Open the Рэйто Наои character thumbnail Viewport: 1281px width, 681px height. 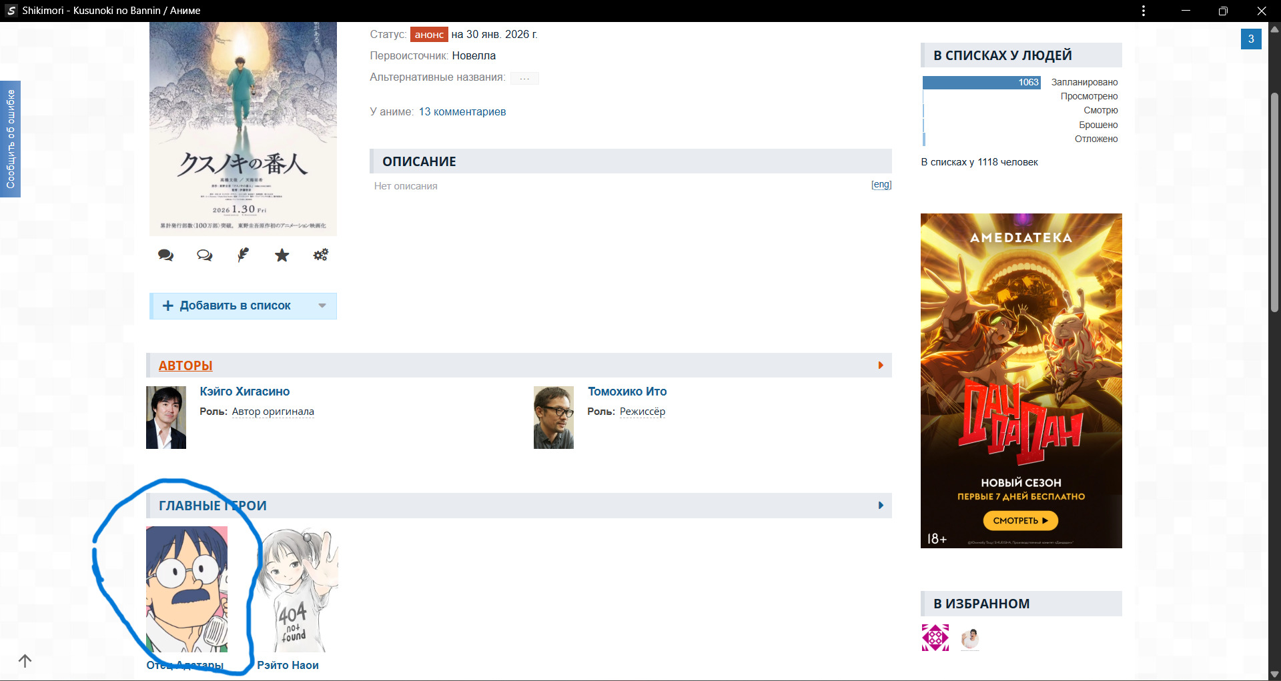(298, 590)
